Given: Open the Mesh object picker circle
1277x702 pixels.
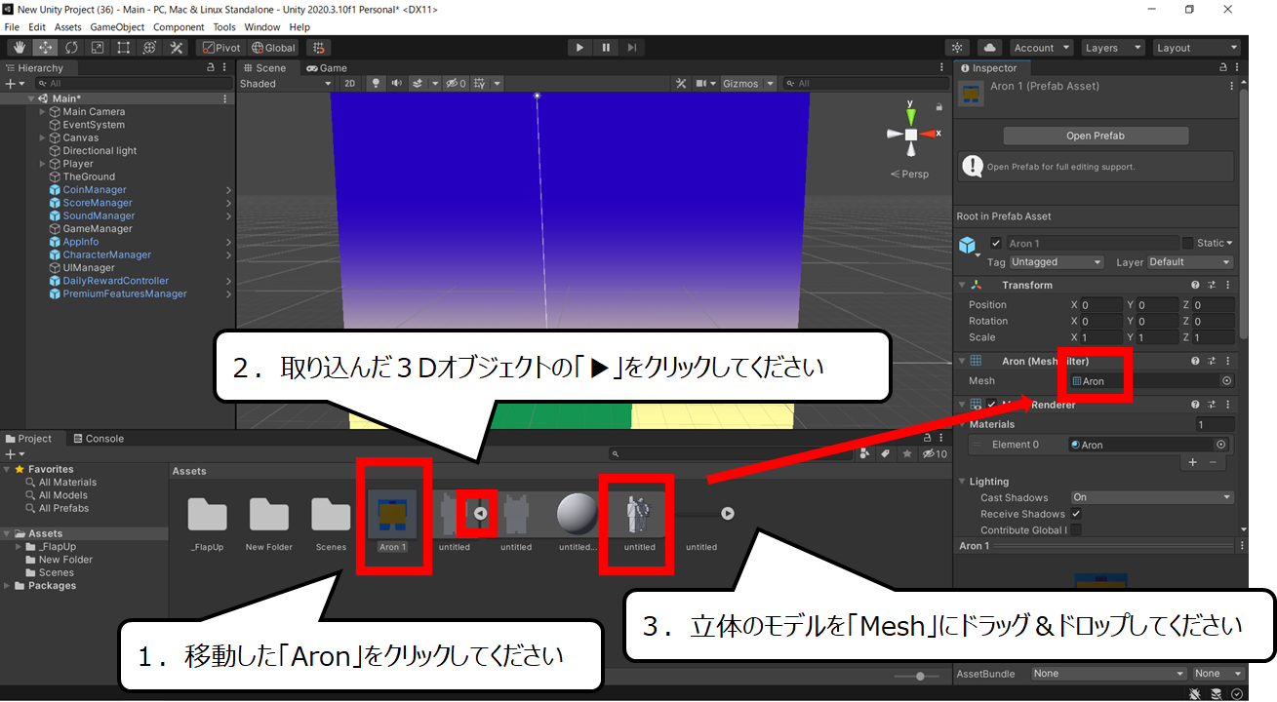Looking at the screenshot, I should 1226,381.
